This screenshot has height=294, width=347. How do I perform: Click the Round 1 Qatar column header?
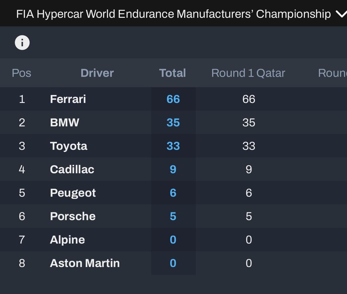[x=248, y=73]
